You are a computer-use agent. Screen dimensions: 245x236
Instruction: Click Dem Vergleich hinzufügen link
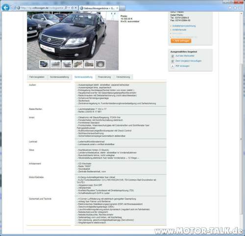(188, 61)
